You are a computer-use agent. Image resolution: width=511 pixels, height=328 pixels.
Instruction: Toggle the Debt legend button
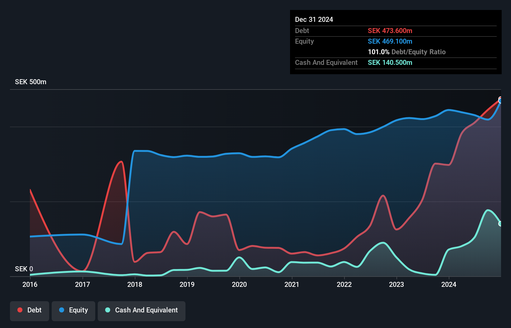(30, 311)
